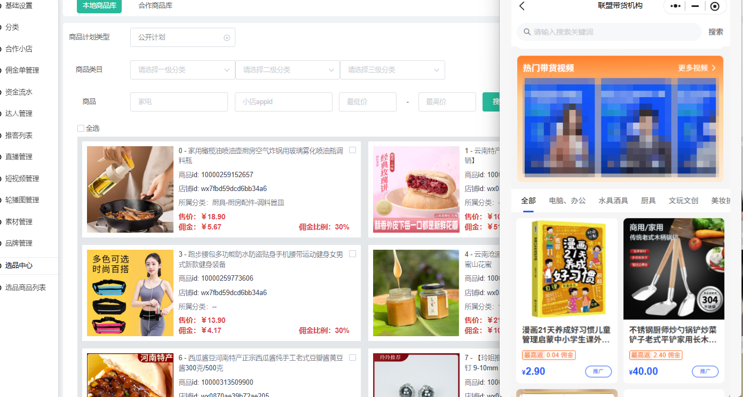Click the product title 家用橄榄油喷油壶
The image size is (743, 397).
(x=262, y=155)
